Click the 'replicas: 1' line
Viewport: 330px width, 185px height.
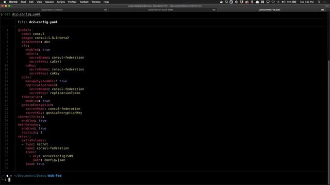[32, 133]
